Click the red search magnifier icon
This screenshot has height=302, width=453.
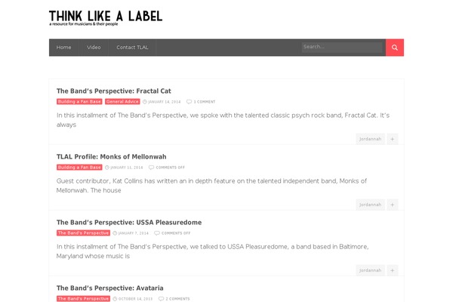click(x=395, y=48)
